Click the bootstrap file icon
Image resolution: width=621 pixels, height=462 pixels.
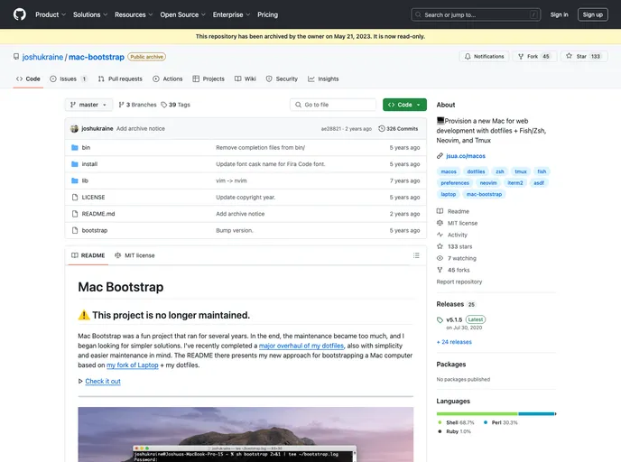click(75, 230)
